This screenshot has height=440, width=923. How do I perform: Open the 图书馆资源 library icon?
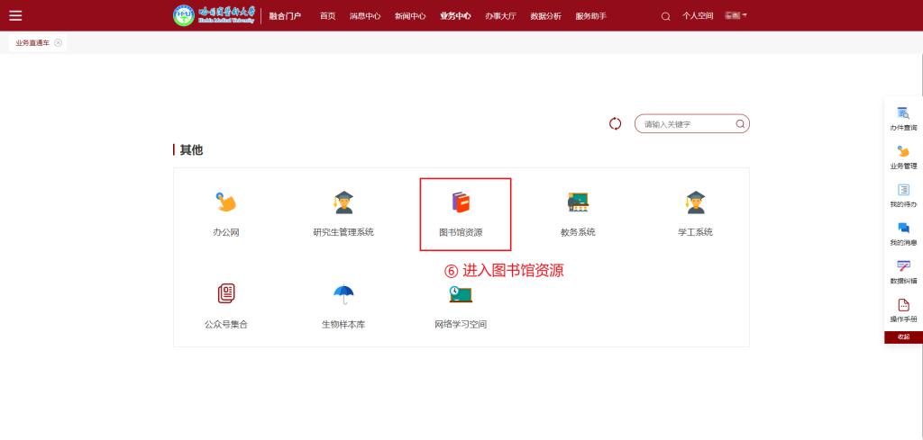pos(461,203)
